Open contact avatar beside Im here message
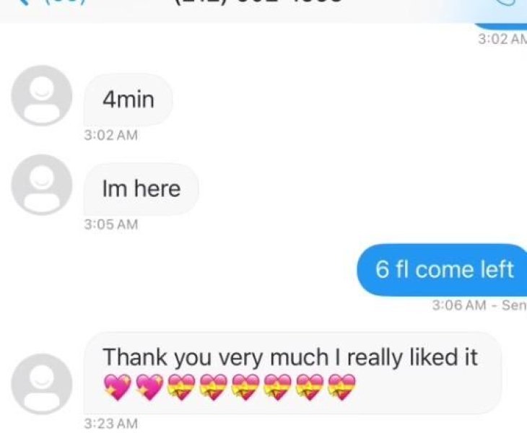527x433 pixels. [42, 185]
